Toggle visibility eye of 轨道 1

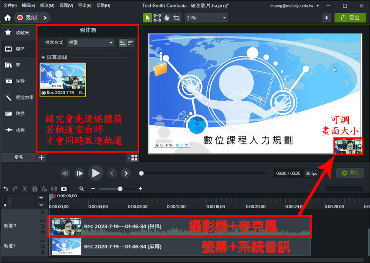point(42,241)
